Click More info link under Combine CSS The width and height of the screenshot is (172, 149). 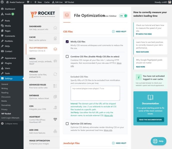(119, 63)
